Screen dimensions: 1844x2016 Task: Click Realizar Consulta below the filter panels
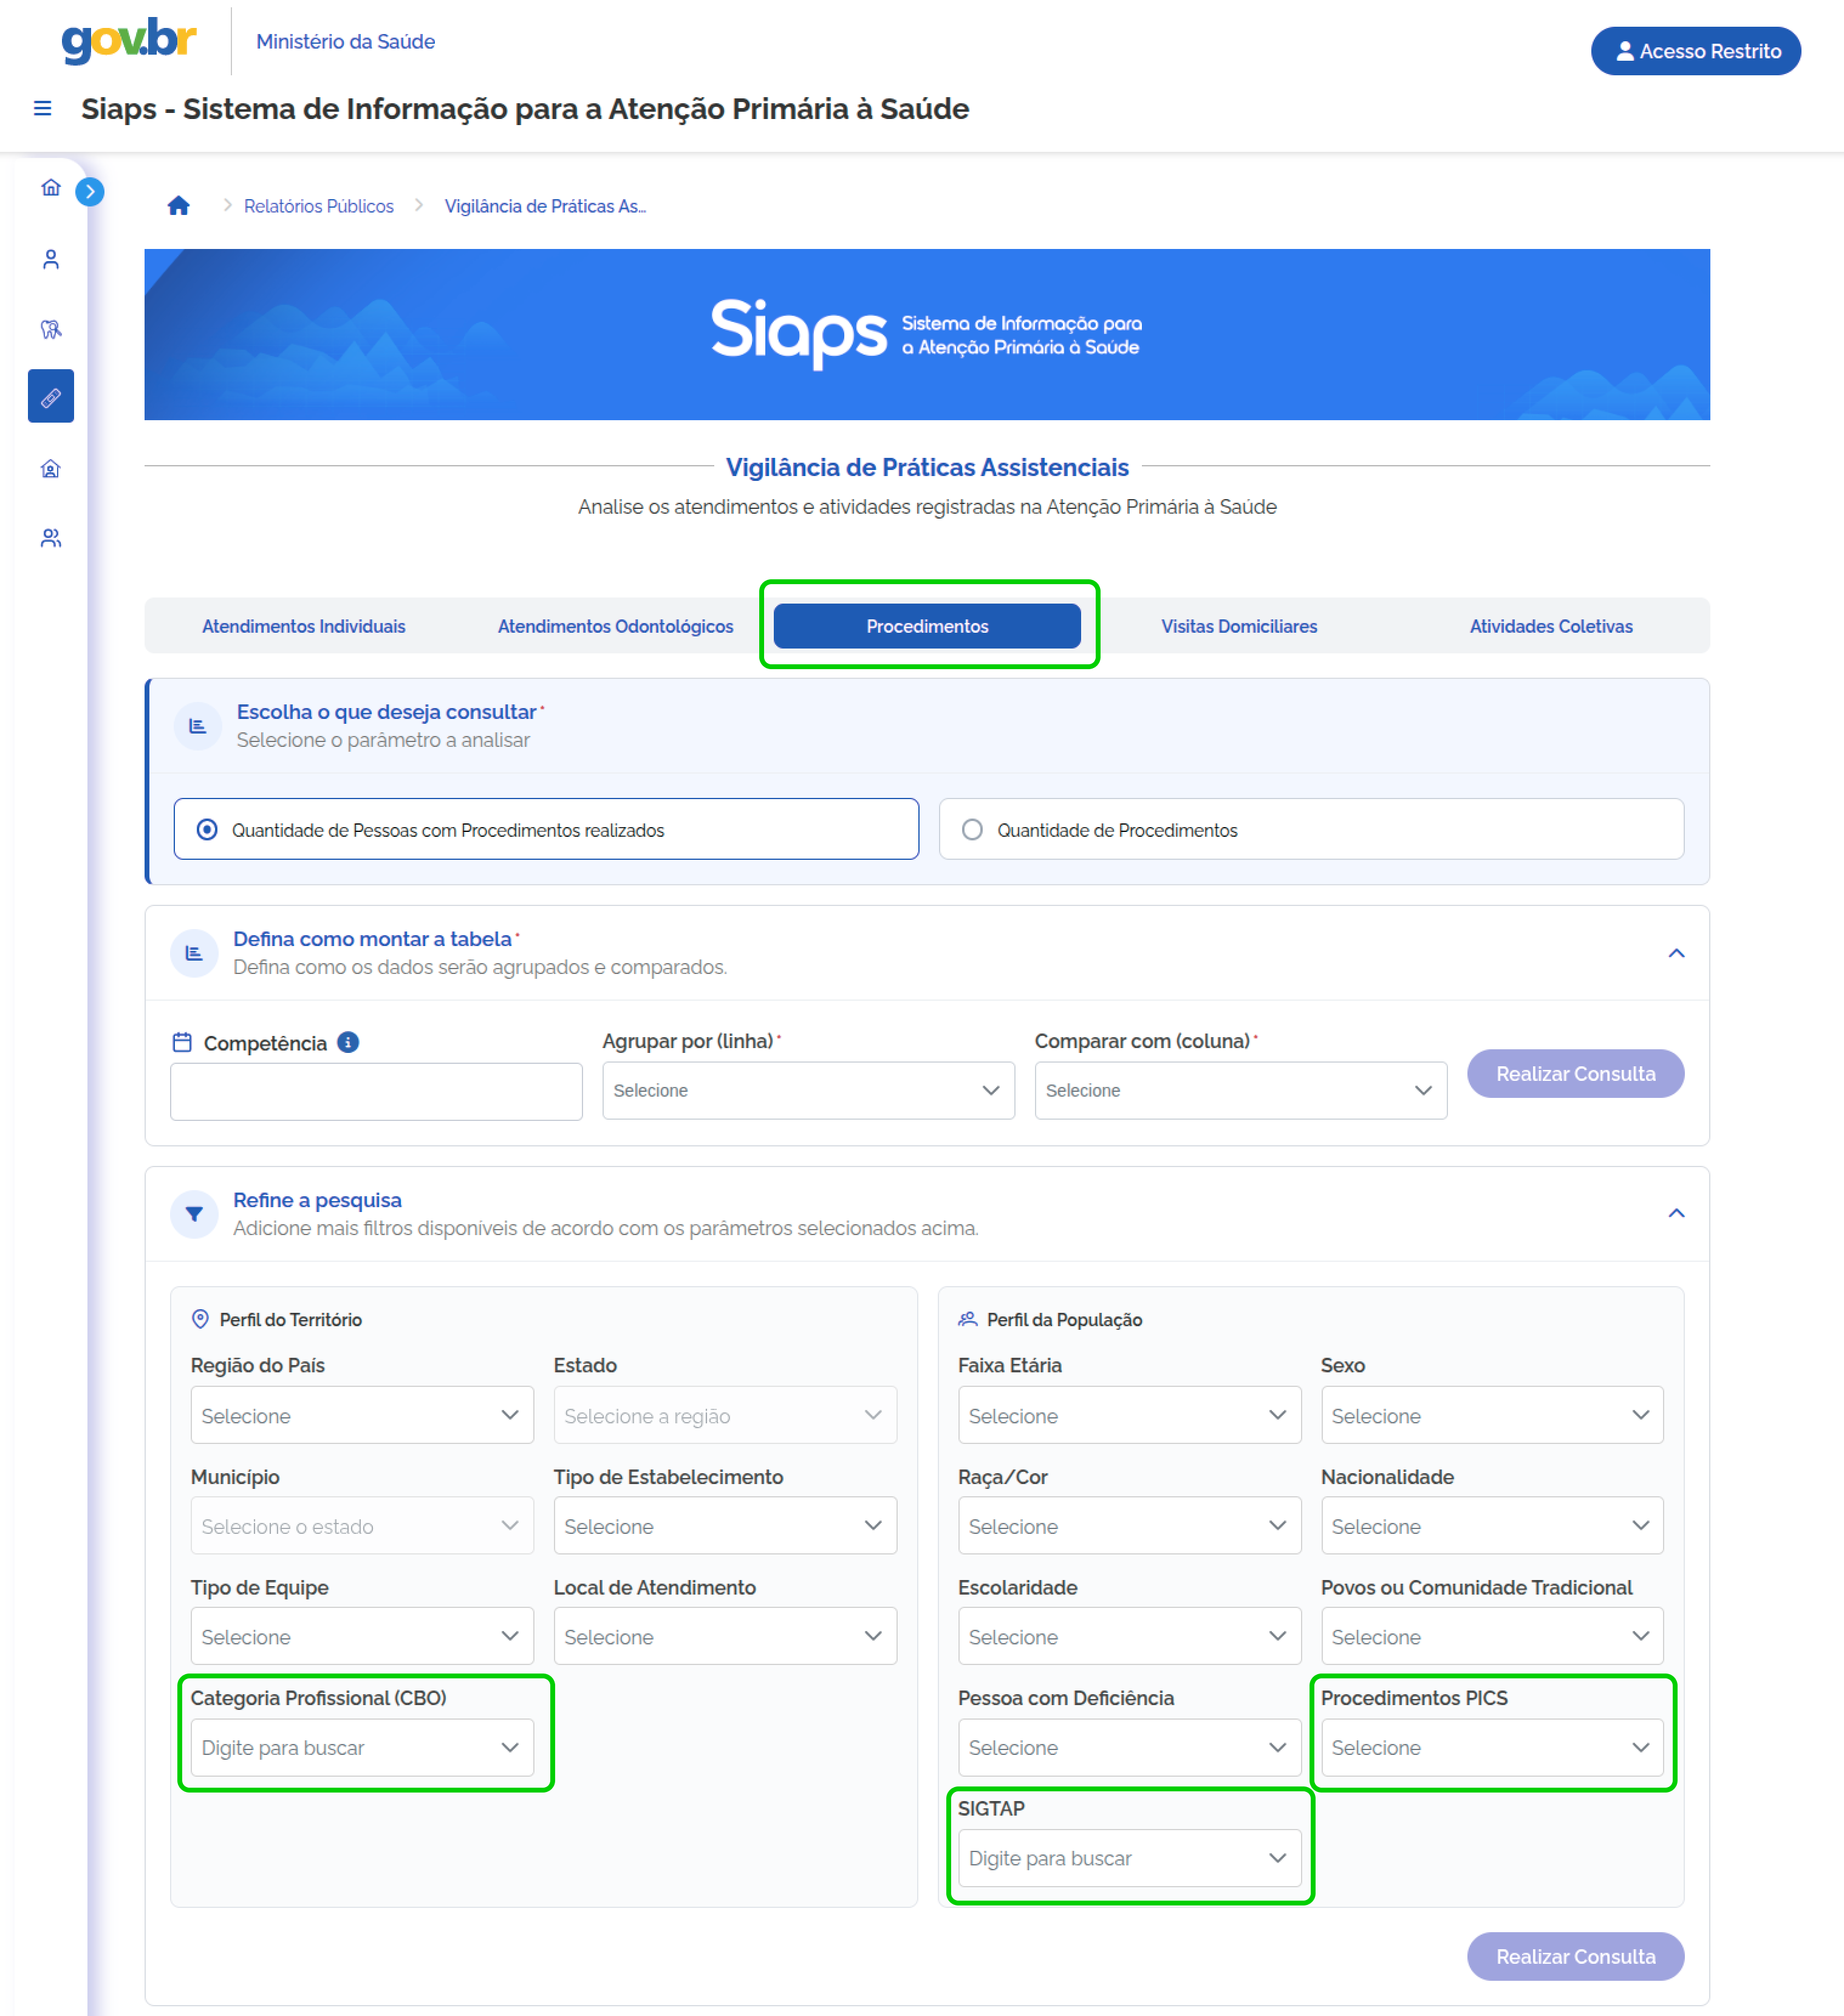1575,1956
